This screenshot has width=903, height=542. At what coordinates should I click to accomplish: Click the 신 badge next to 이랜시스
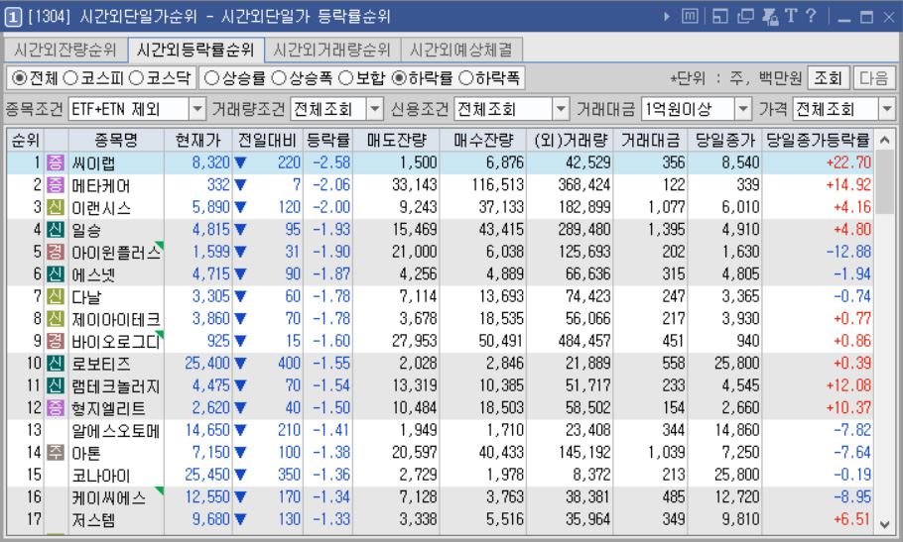pyautogui.click(x=56, y=207)
